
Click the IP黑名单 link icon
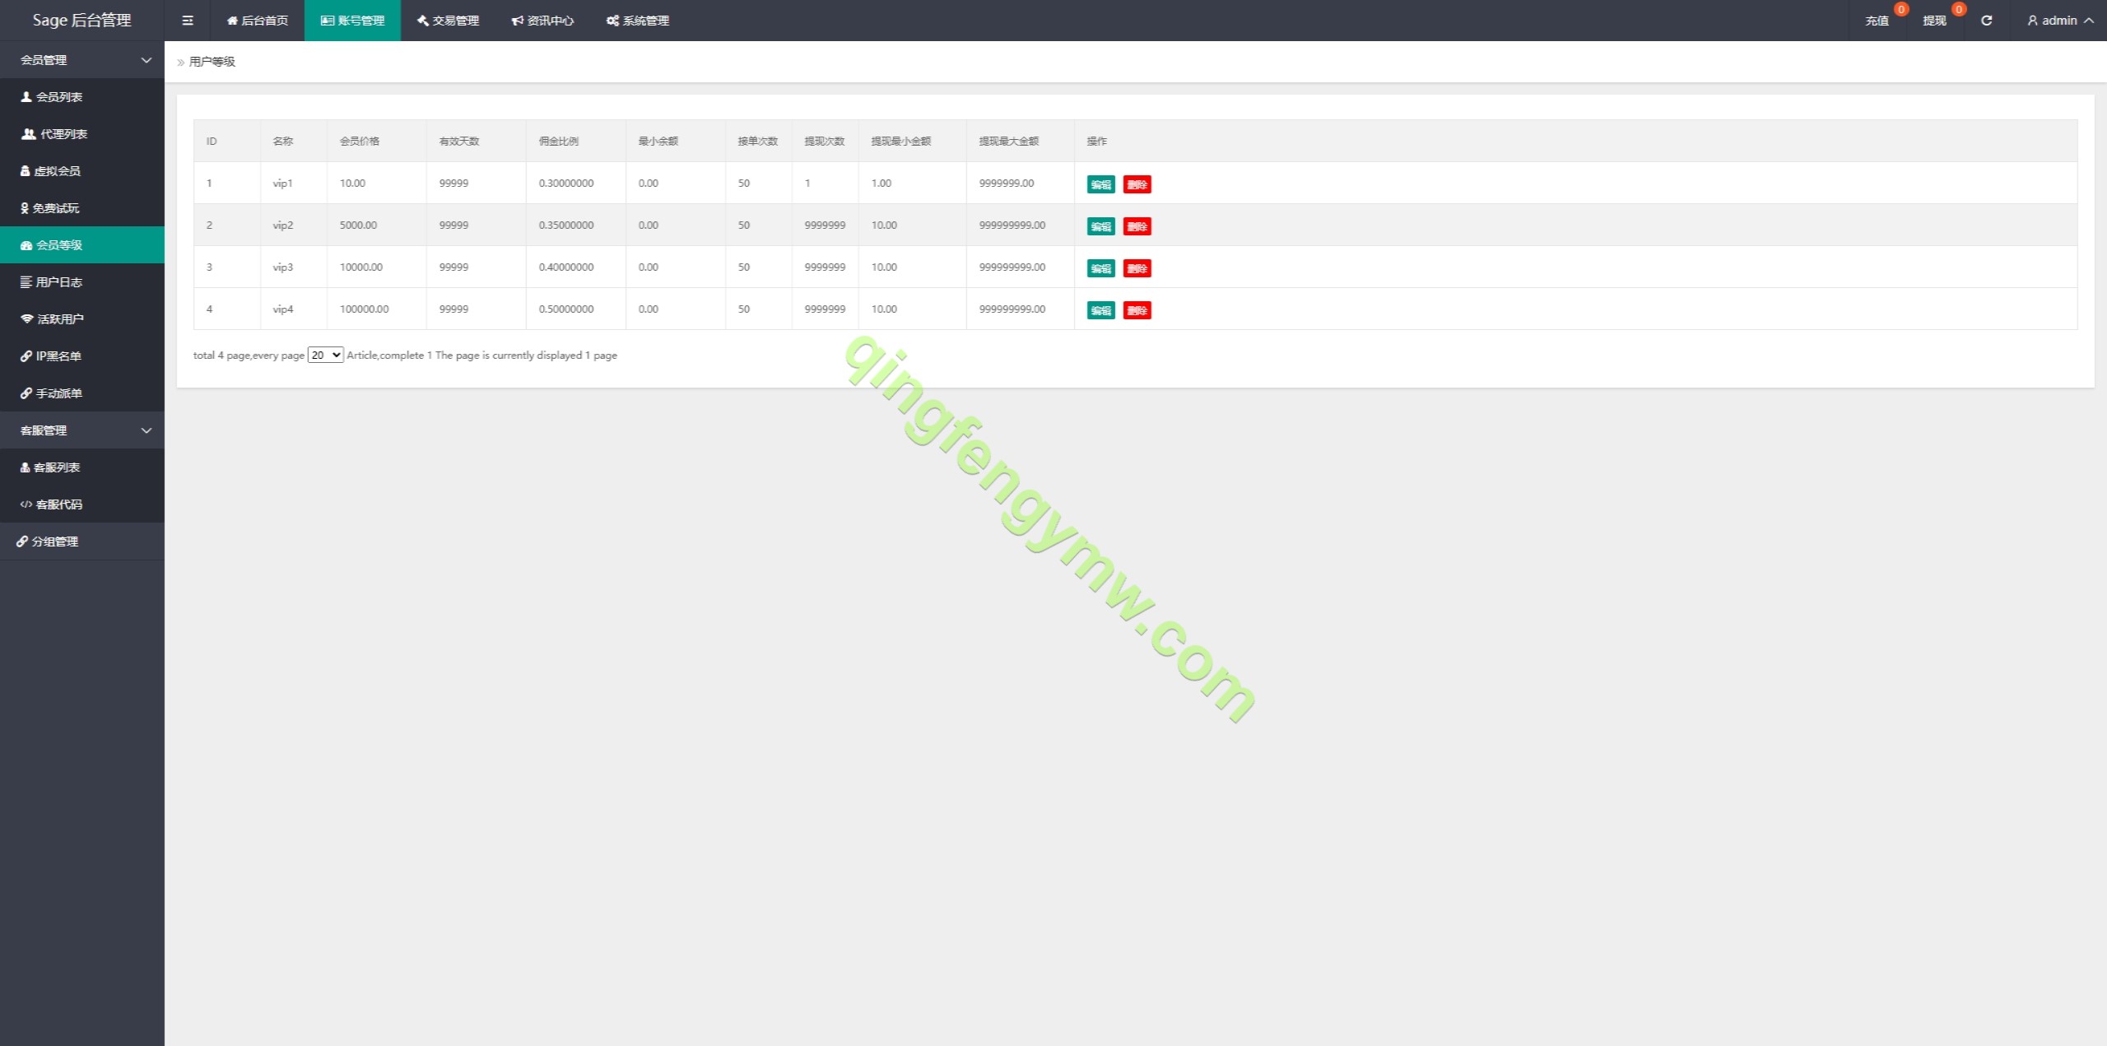[x=26, y=356]
